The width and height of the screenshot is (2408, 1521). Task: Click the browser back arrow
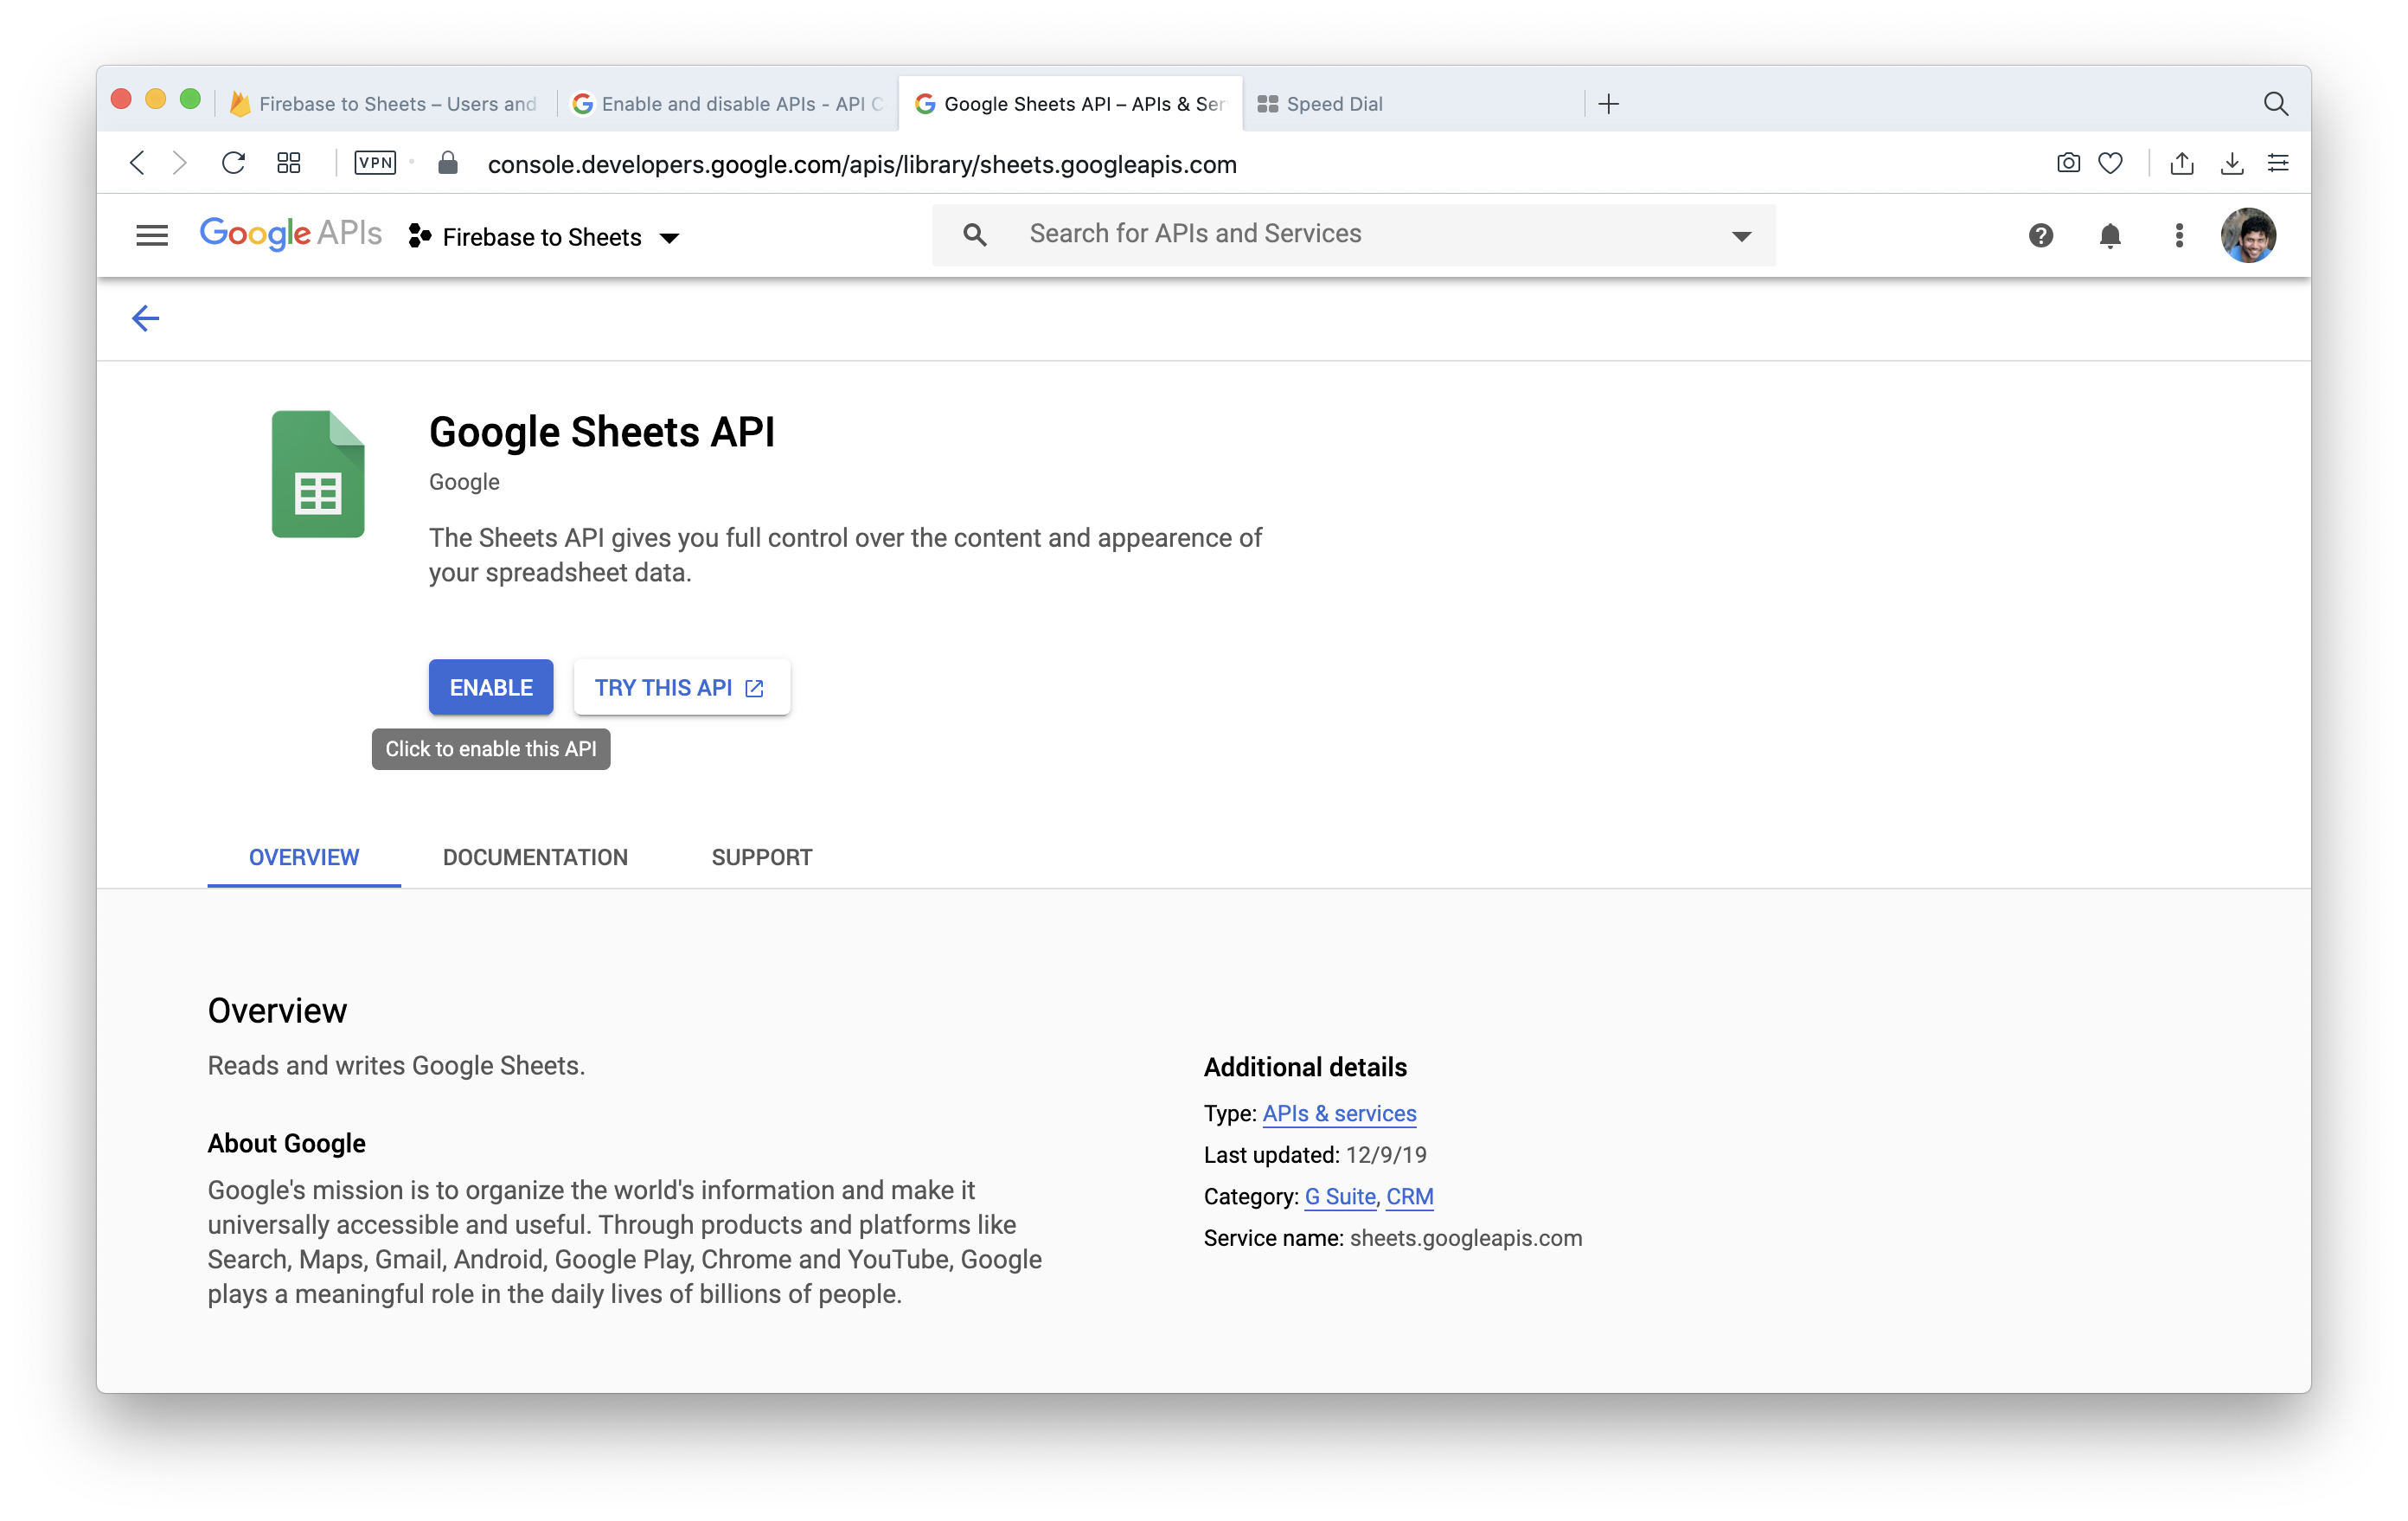(137, 163)
